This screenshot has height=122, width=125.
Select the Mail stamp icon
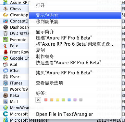(x=6, y=102)
